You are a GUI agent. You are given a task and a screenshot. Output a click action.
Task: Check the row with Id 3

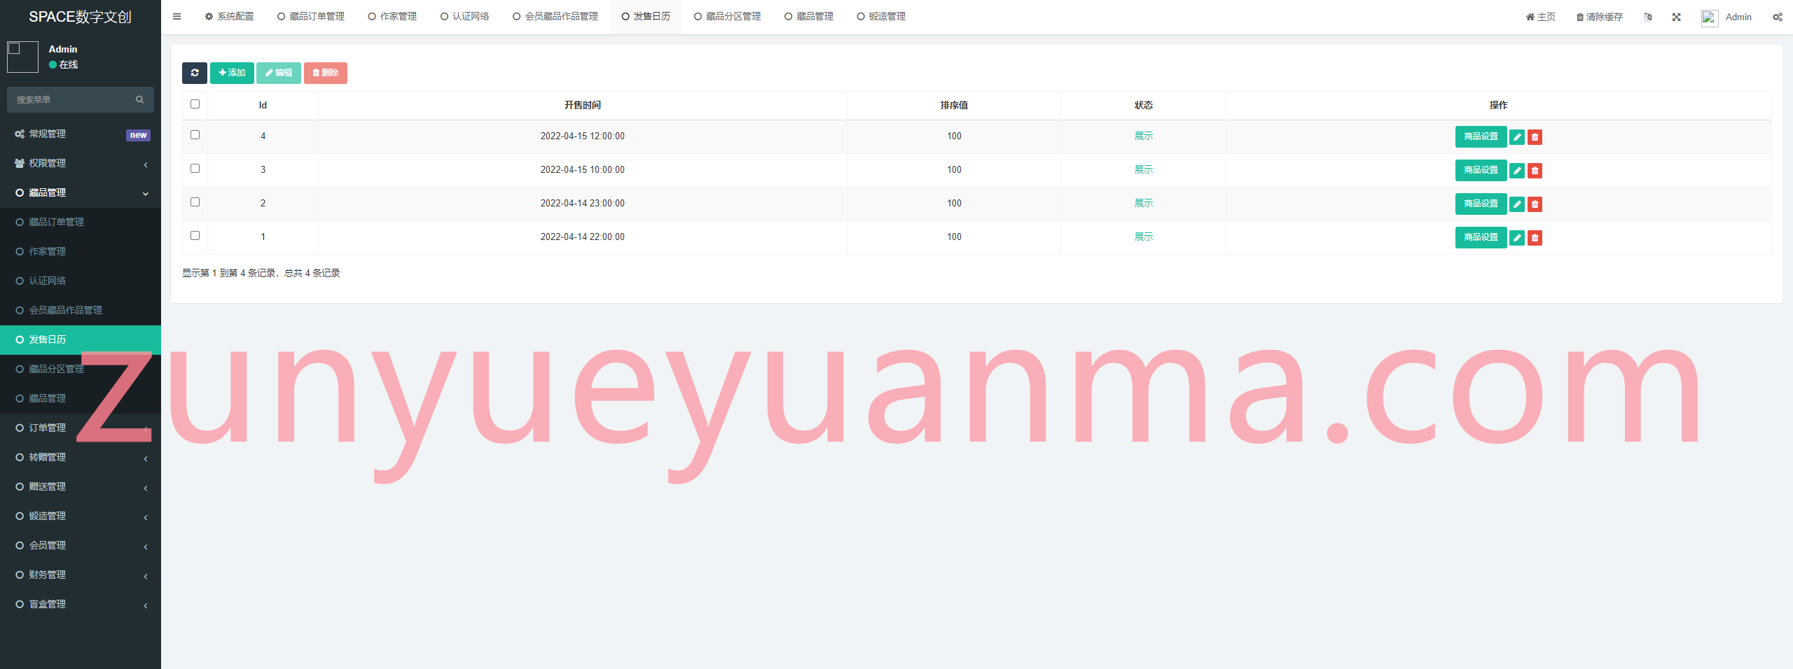[195, 169]
